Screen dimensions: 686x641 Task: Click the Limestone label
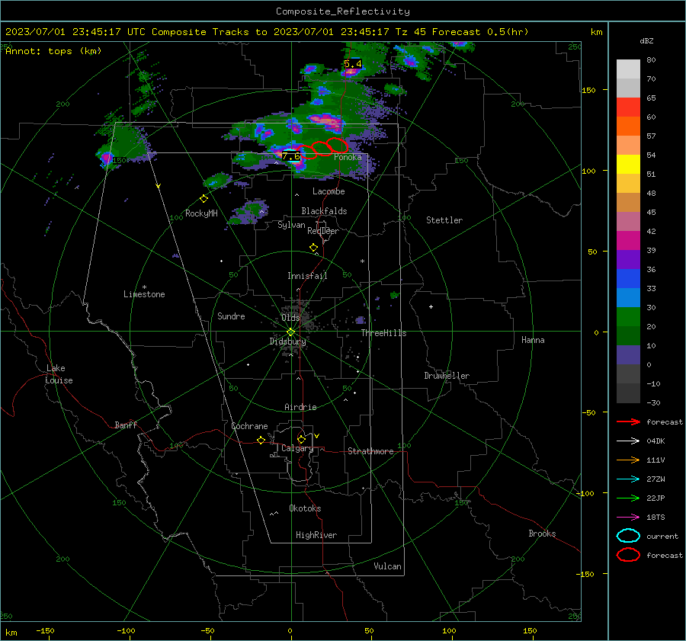click(144, 294)
